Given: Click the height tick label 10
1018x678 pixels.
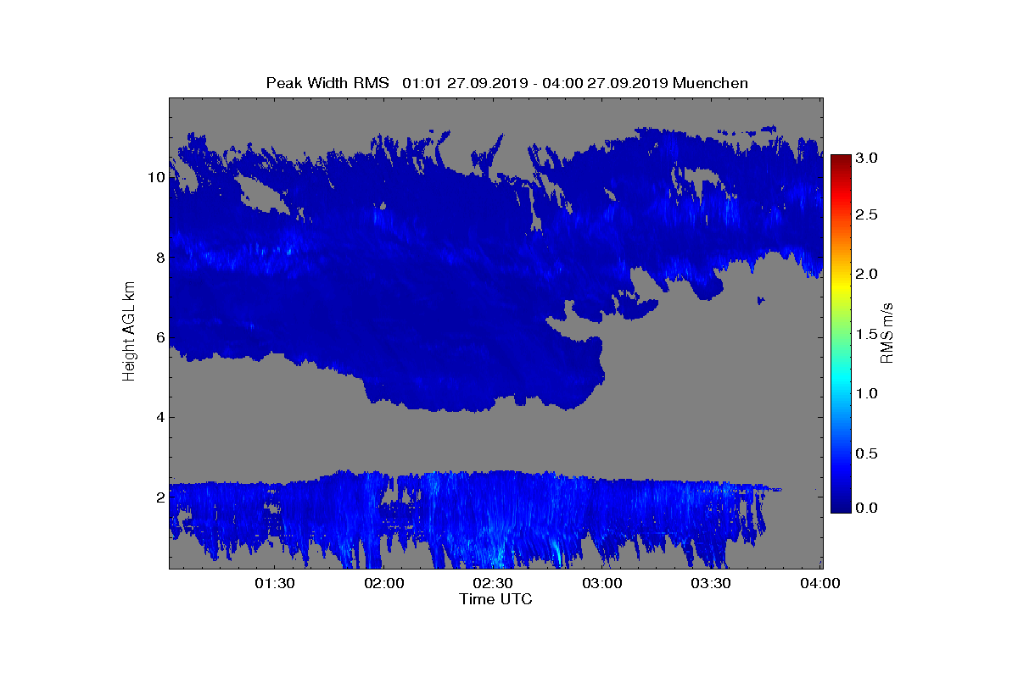Looking at the screenshot, I should 155,177.
